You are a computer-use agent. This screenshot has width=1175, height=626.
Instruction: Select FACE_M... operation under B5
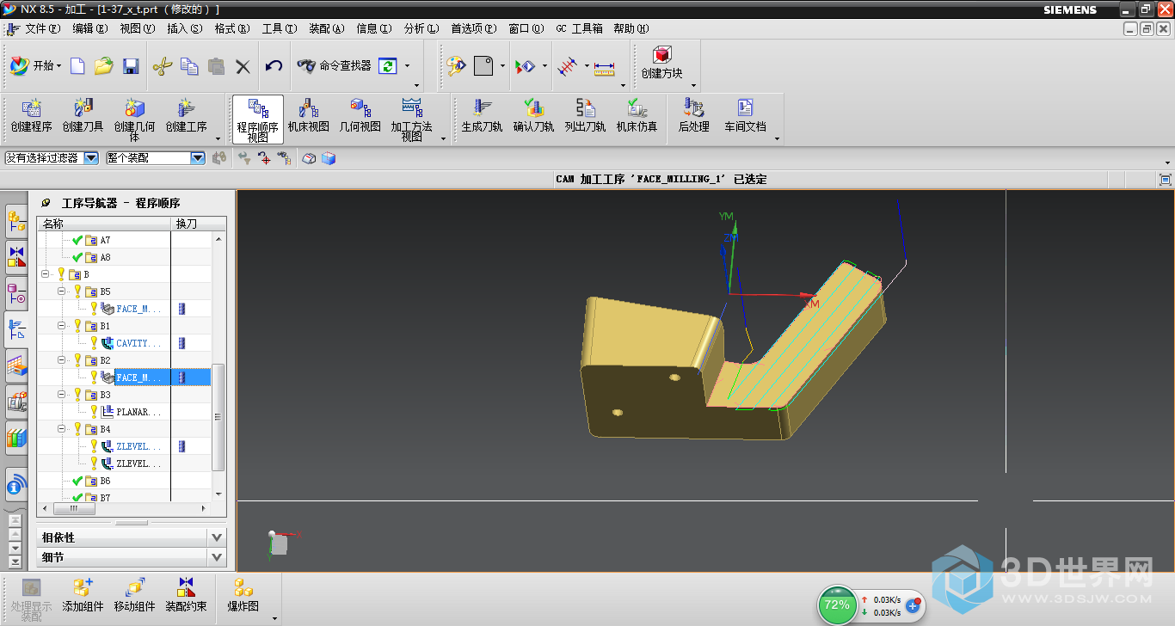point(138,309)
